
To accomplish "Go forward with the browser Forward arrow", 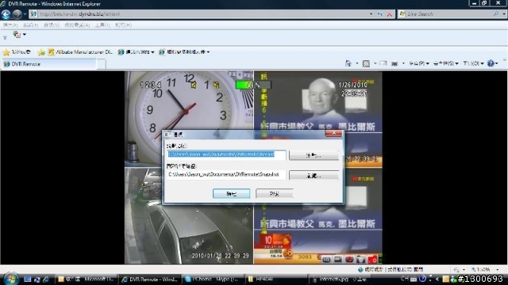I will tap(17, 14).
